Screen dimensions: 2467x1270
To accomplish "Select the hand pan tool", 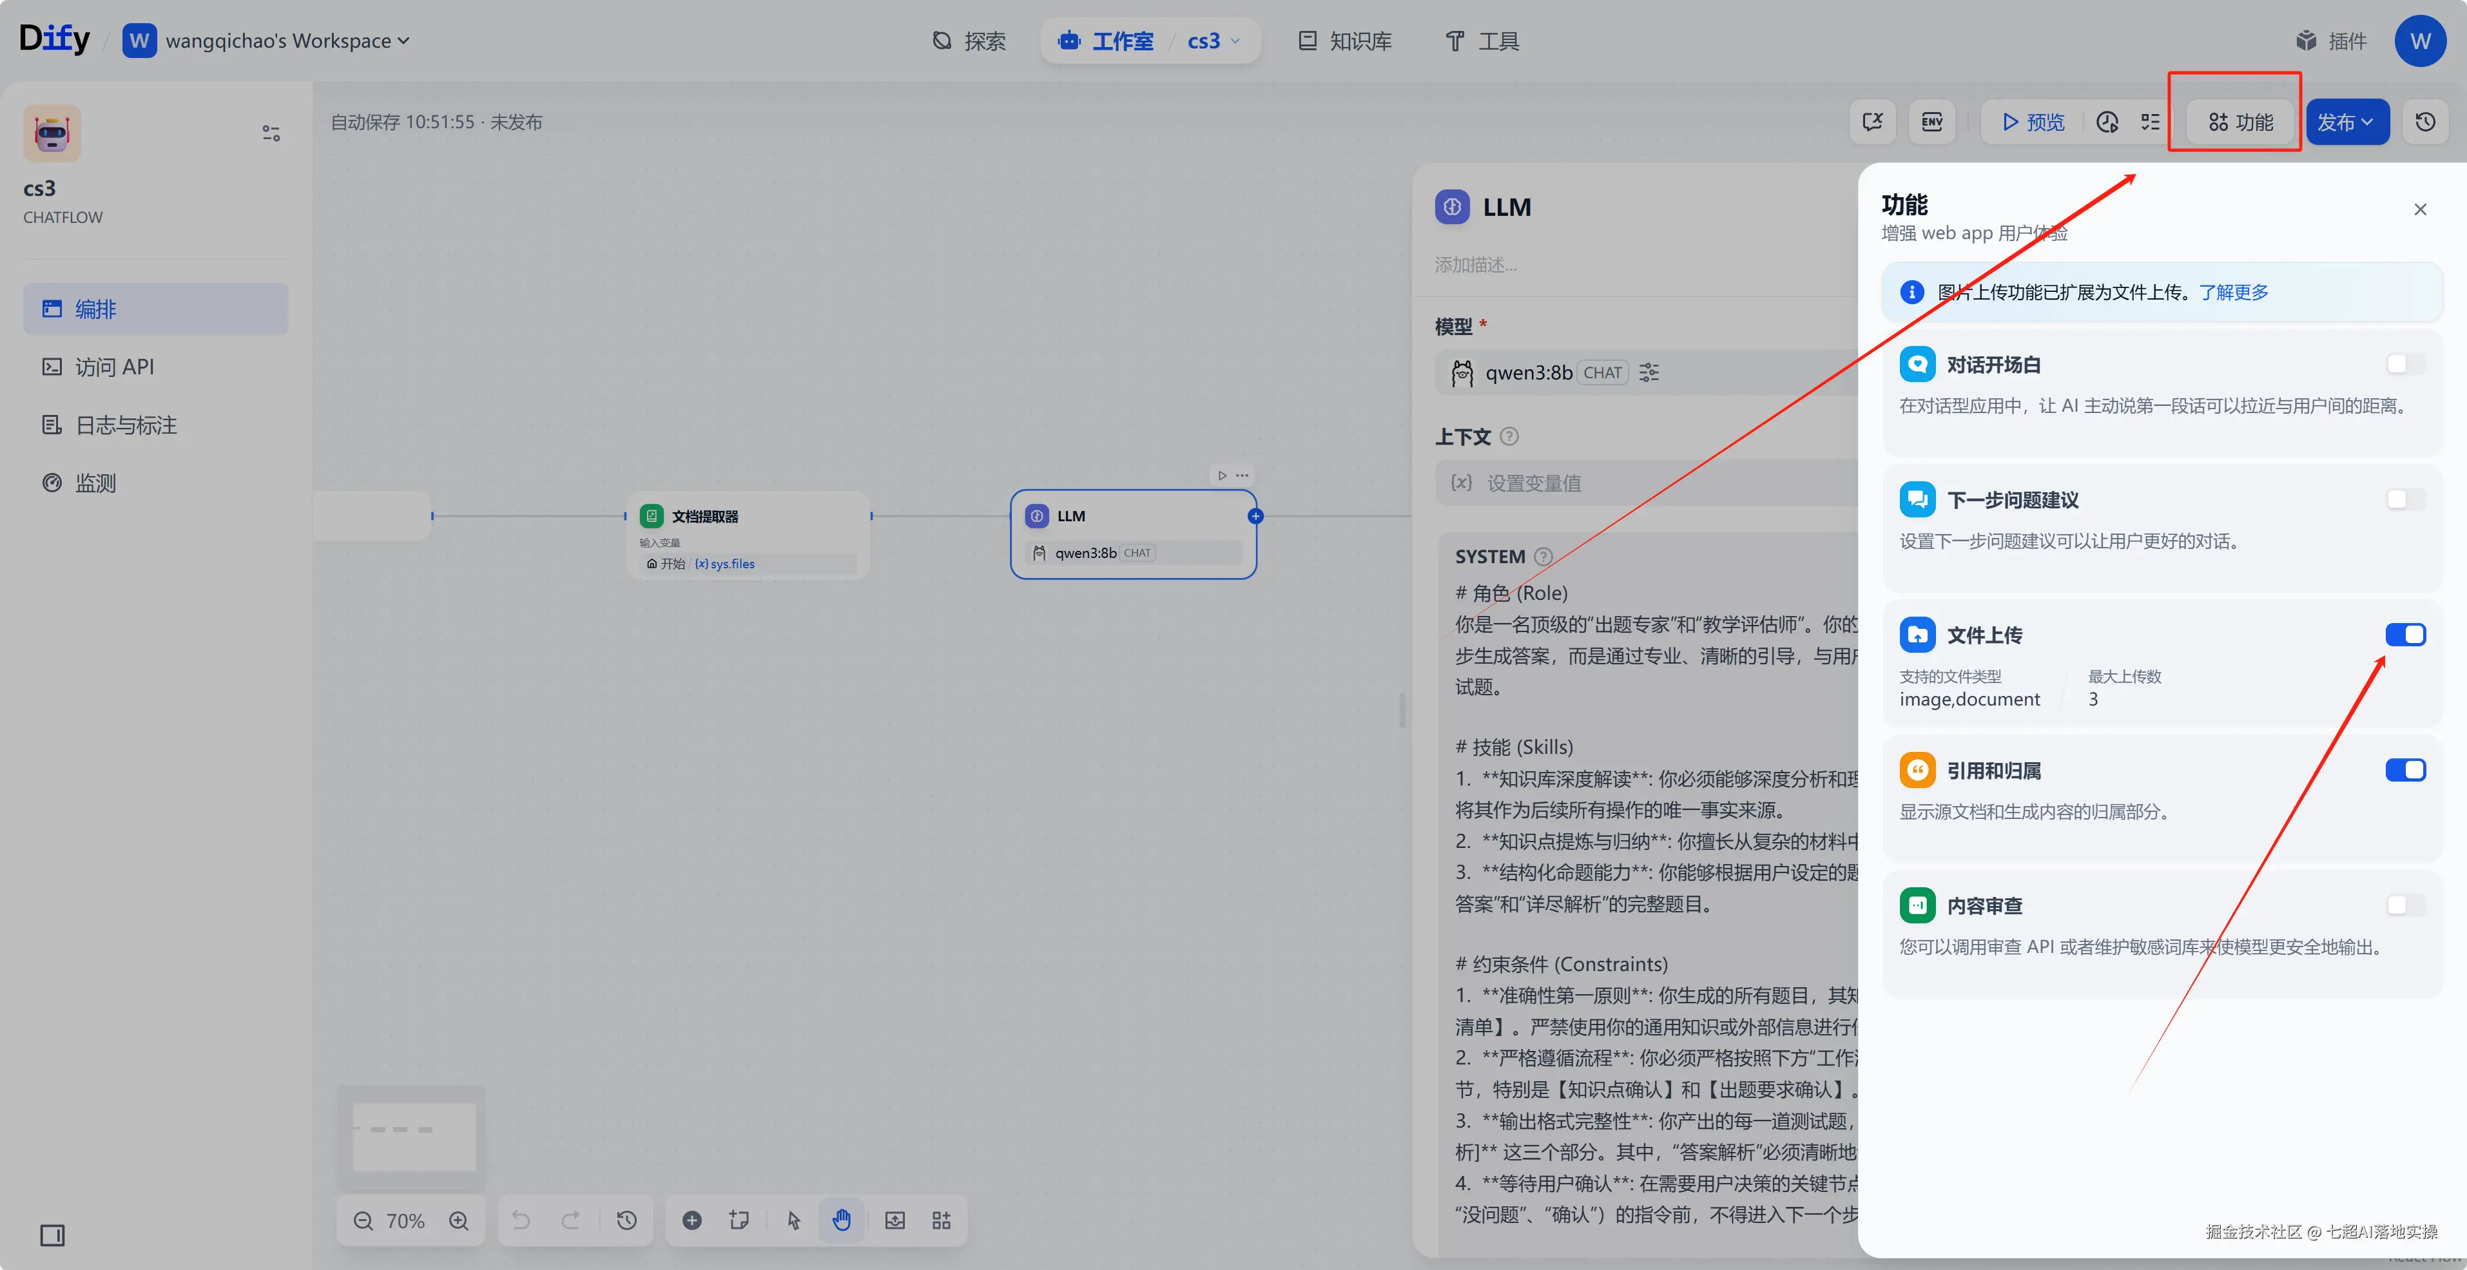I will tap(841, 1220).
